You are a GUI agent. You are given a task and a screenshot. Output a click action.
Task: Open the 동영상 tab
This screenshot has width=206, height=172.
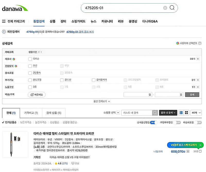(133, 21)
